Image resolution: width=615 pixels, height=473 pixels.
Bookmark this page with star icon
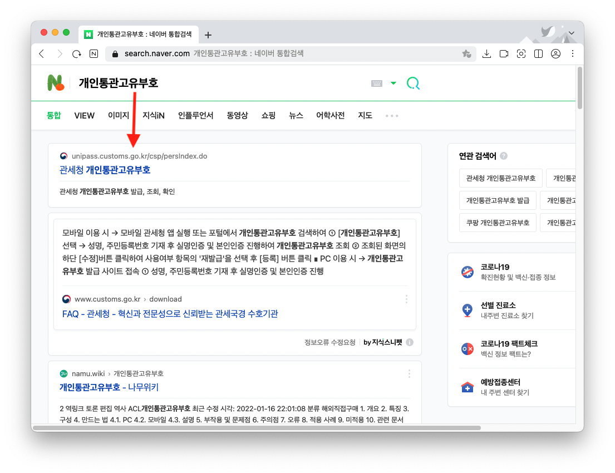coord(466,54)
